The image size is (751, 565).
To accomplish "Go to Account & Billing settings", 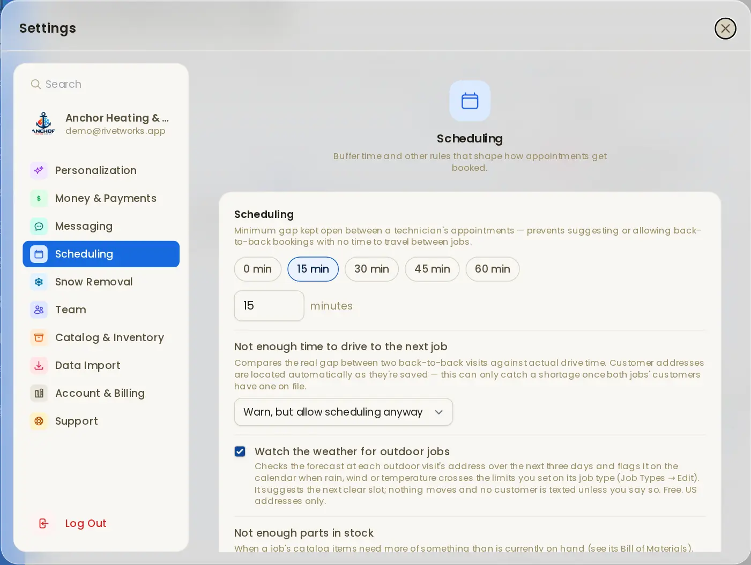I will tap(101, 393).
